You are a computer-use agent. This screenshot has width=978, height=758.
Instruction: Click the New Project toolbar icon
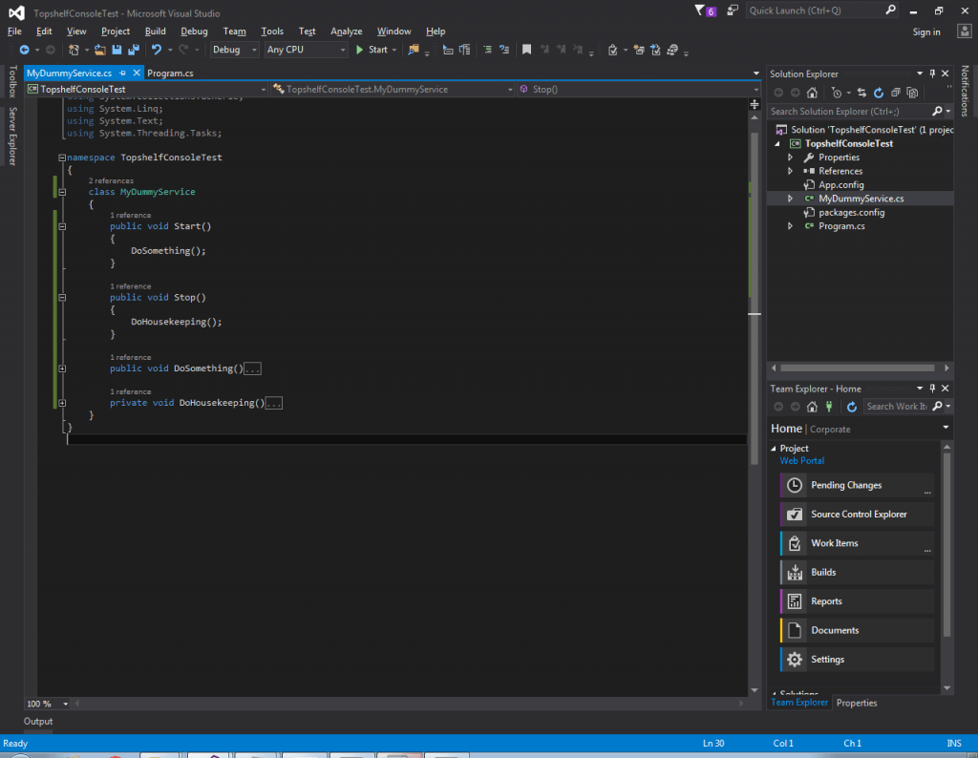pyautogui.click(x=74, y=50)
